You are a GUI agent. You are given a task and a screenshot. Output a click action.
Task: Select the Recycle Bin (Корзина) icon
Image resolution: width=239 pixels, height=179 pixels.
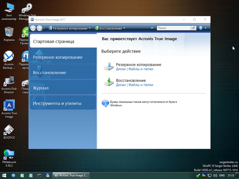[9, 32]
